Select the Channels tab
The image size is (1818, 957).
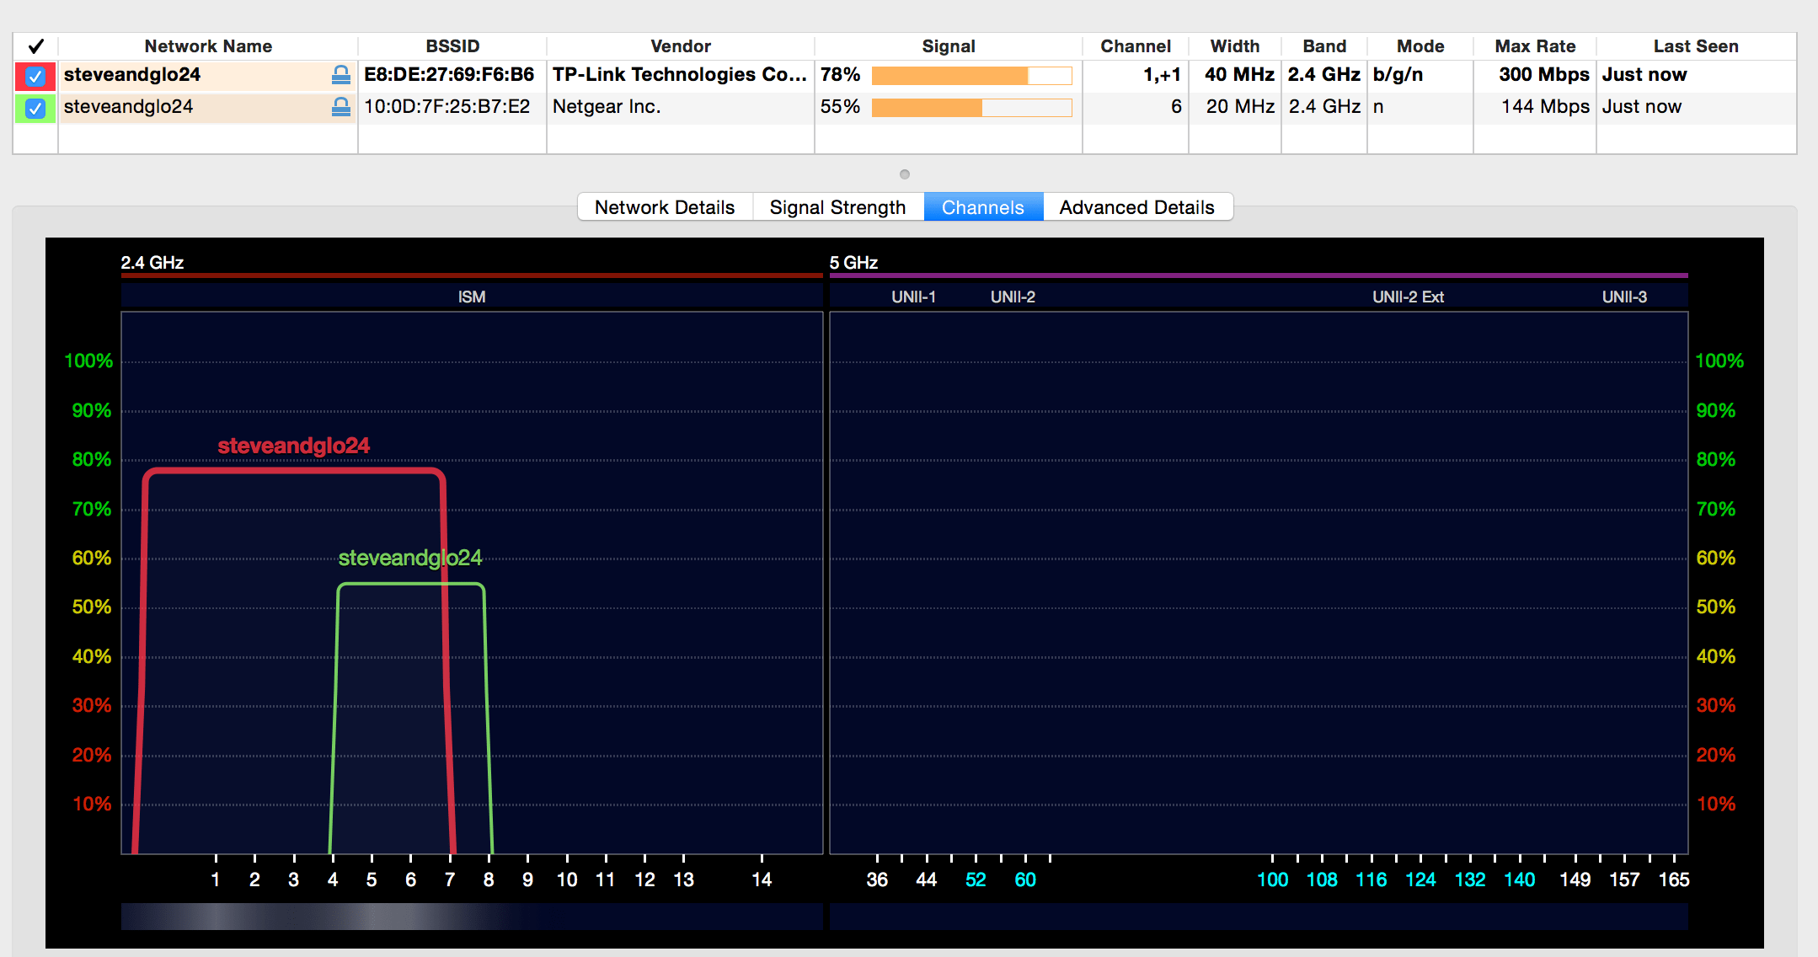[x=982, y=207]
